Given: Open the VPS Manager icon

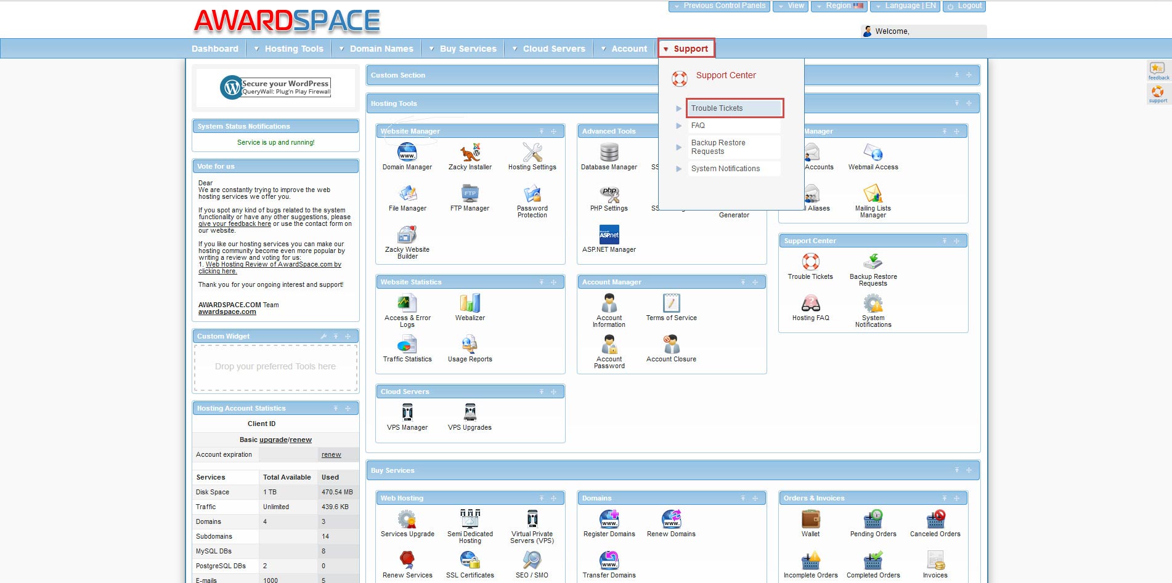Looking at the screenshot, I should pyautogui.click(x=407, y=412).
